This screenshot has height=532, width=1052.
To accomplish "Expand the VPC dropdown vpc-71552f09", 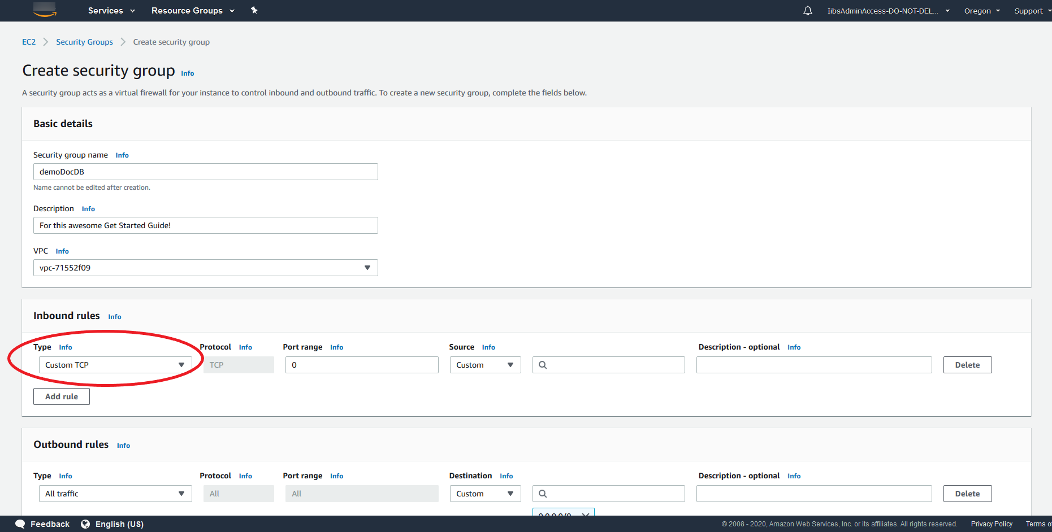I will [x=205, y=268].
